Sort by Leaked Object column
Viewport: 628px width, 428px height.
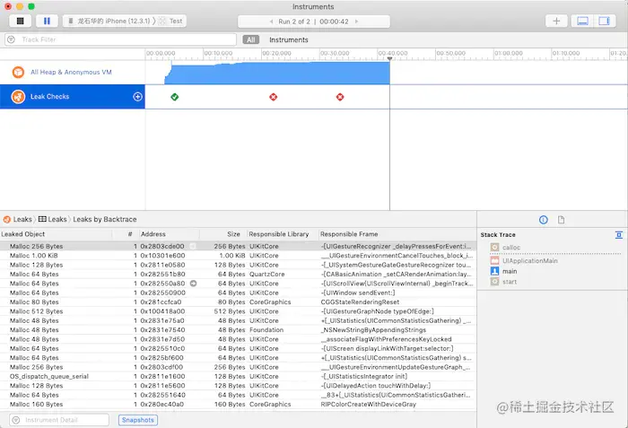(56, 234)
